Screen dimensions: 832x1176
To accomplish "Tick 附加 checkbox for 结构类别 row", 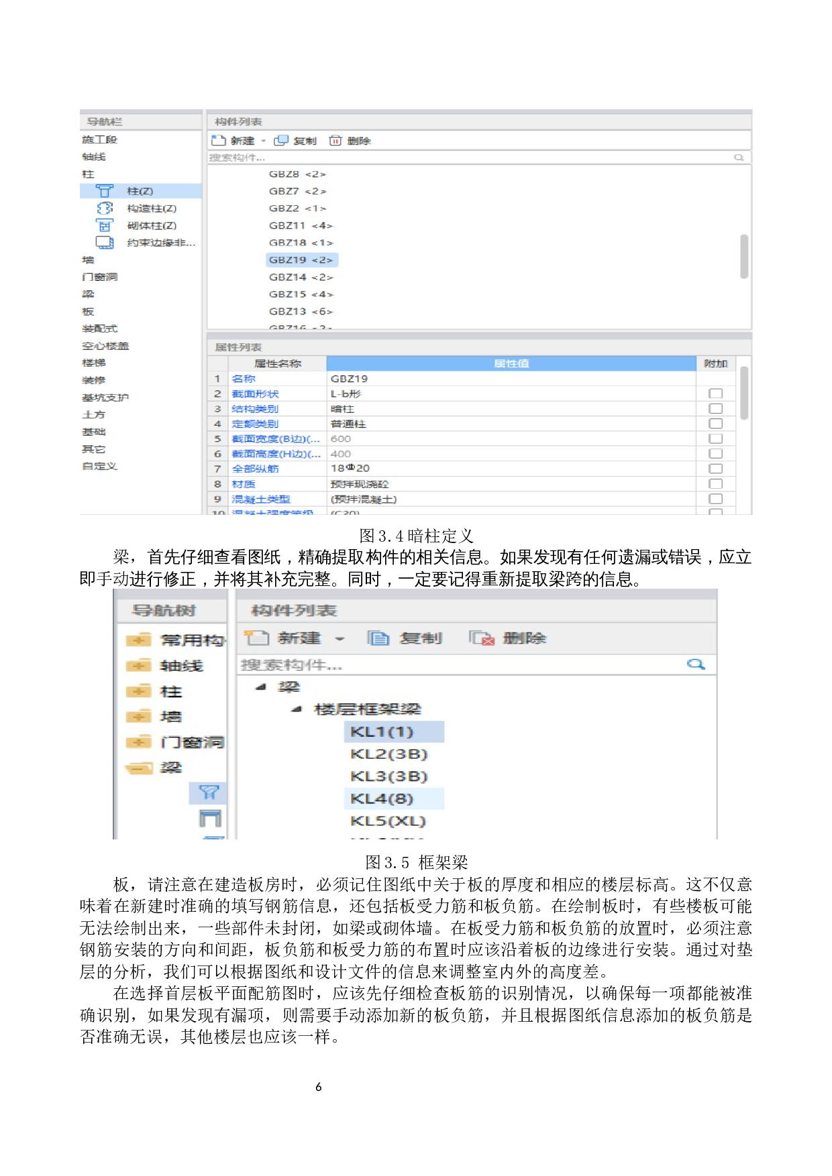I will tap(716, 408).
